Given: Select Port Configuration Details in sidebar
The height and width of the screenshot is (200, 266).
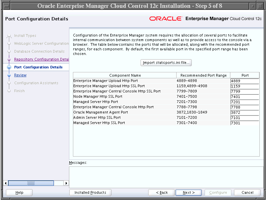Looking at the screenshot, I should click(x=38, y=67).
